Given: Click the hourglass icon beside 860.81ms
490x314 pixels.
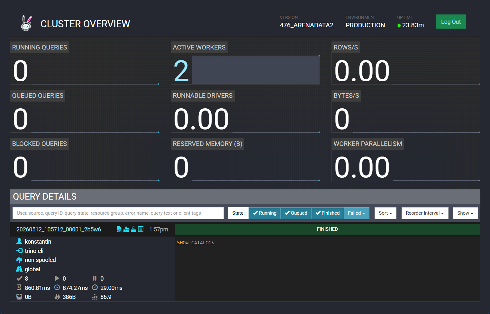Looking at the screenshot, I should click(19, 288).
